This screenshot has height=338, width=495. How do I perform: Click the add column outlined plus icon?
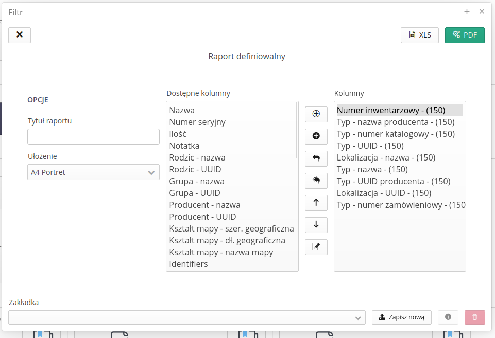[316, 114]
